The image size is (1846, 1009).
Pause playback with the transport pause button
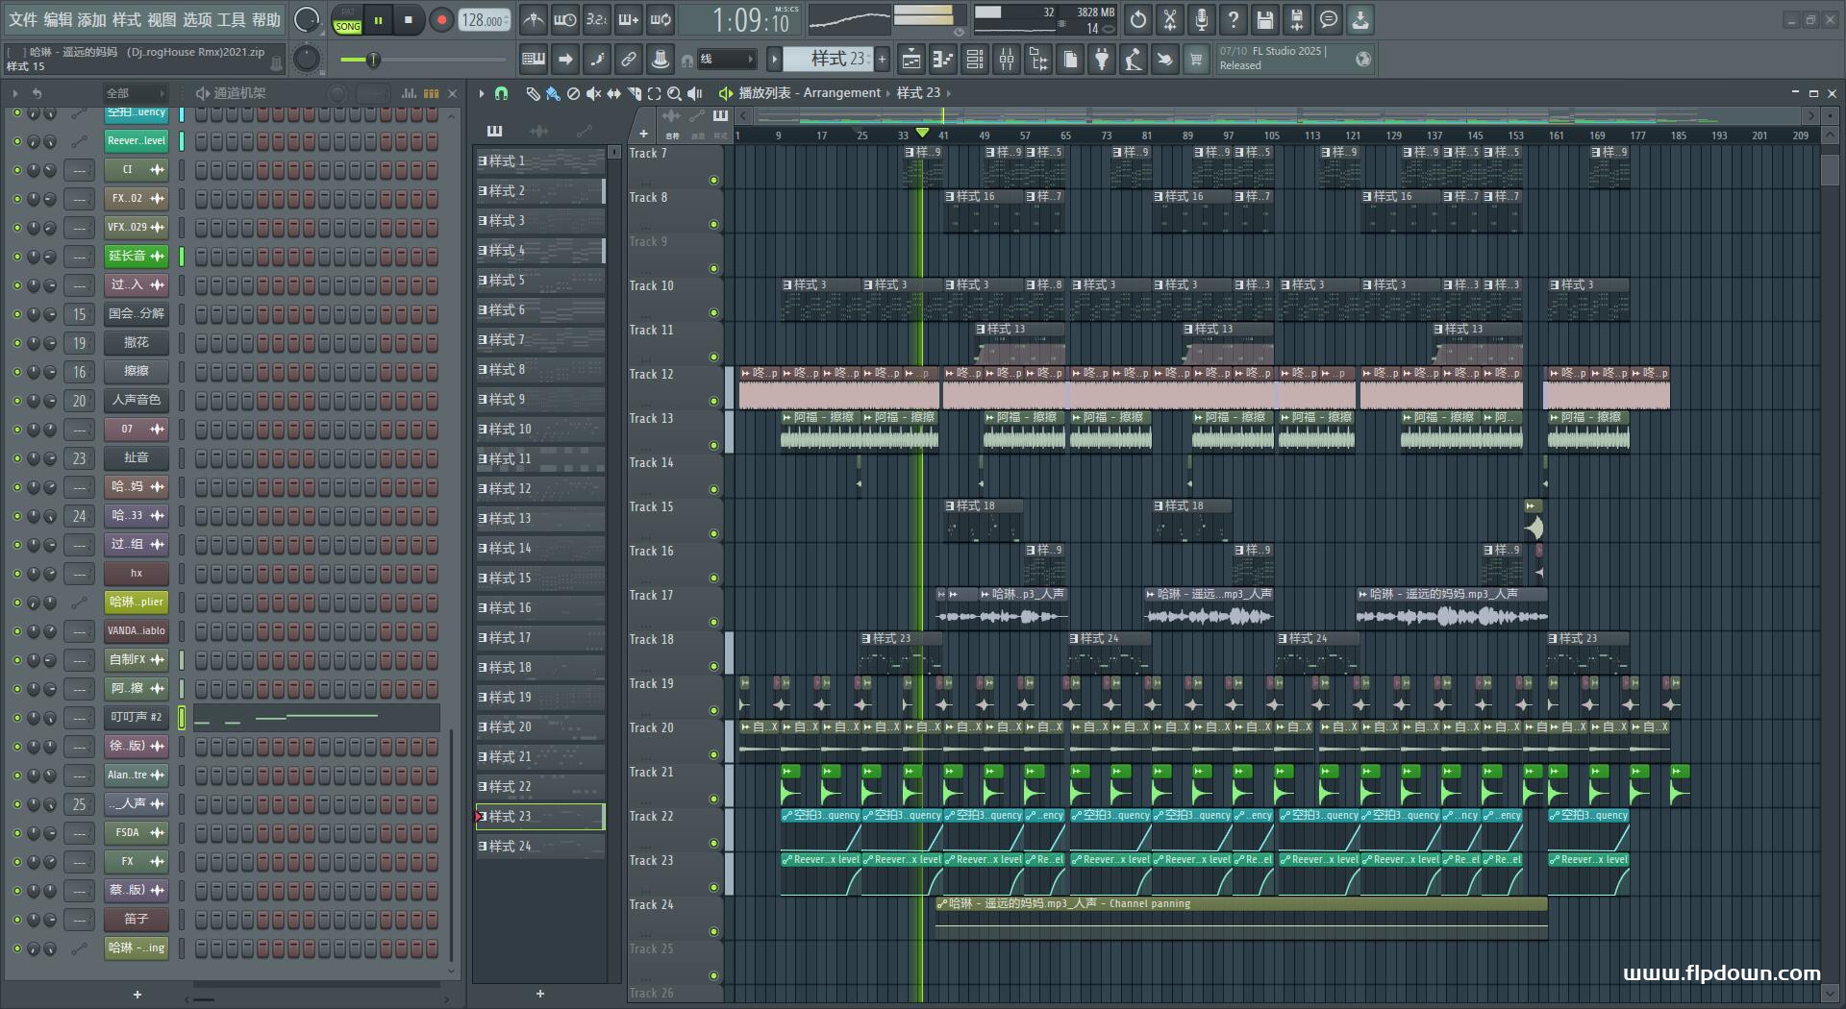click(x=378, y=19)
